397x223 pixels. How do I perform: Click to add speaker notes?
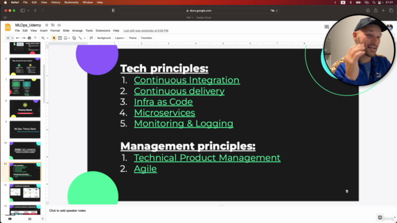[x=68, y=211]
